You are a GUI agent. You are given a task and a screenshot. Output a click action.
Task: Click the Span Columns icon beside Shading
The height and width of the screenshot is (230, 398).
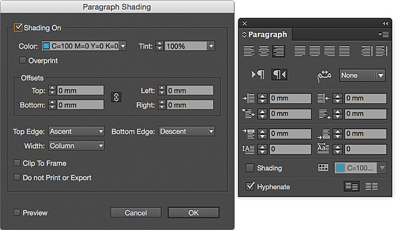[x=323, y=167]
